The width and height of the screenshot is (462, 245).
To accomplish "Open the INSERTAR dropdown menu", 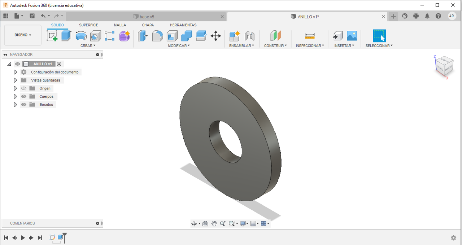I will click(x=344, y=46).
